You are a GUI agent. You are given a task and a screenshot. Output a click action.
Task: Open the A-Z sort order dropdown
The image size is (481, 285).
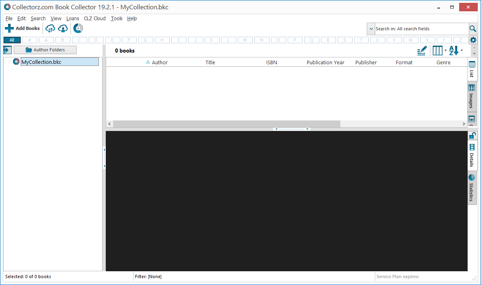456,51
